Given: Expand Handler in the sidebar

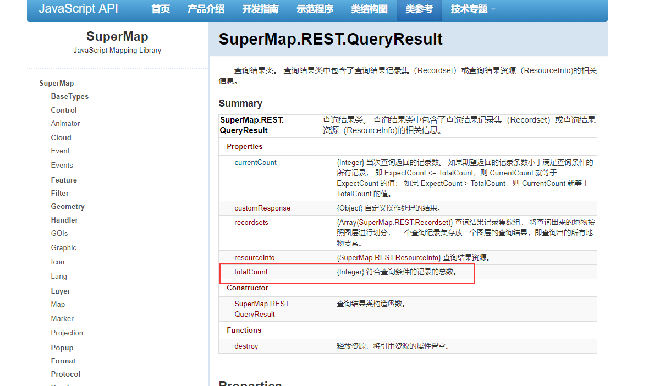Looking at the screenshot, I should (x=64, y=220).
